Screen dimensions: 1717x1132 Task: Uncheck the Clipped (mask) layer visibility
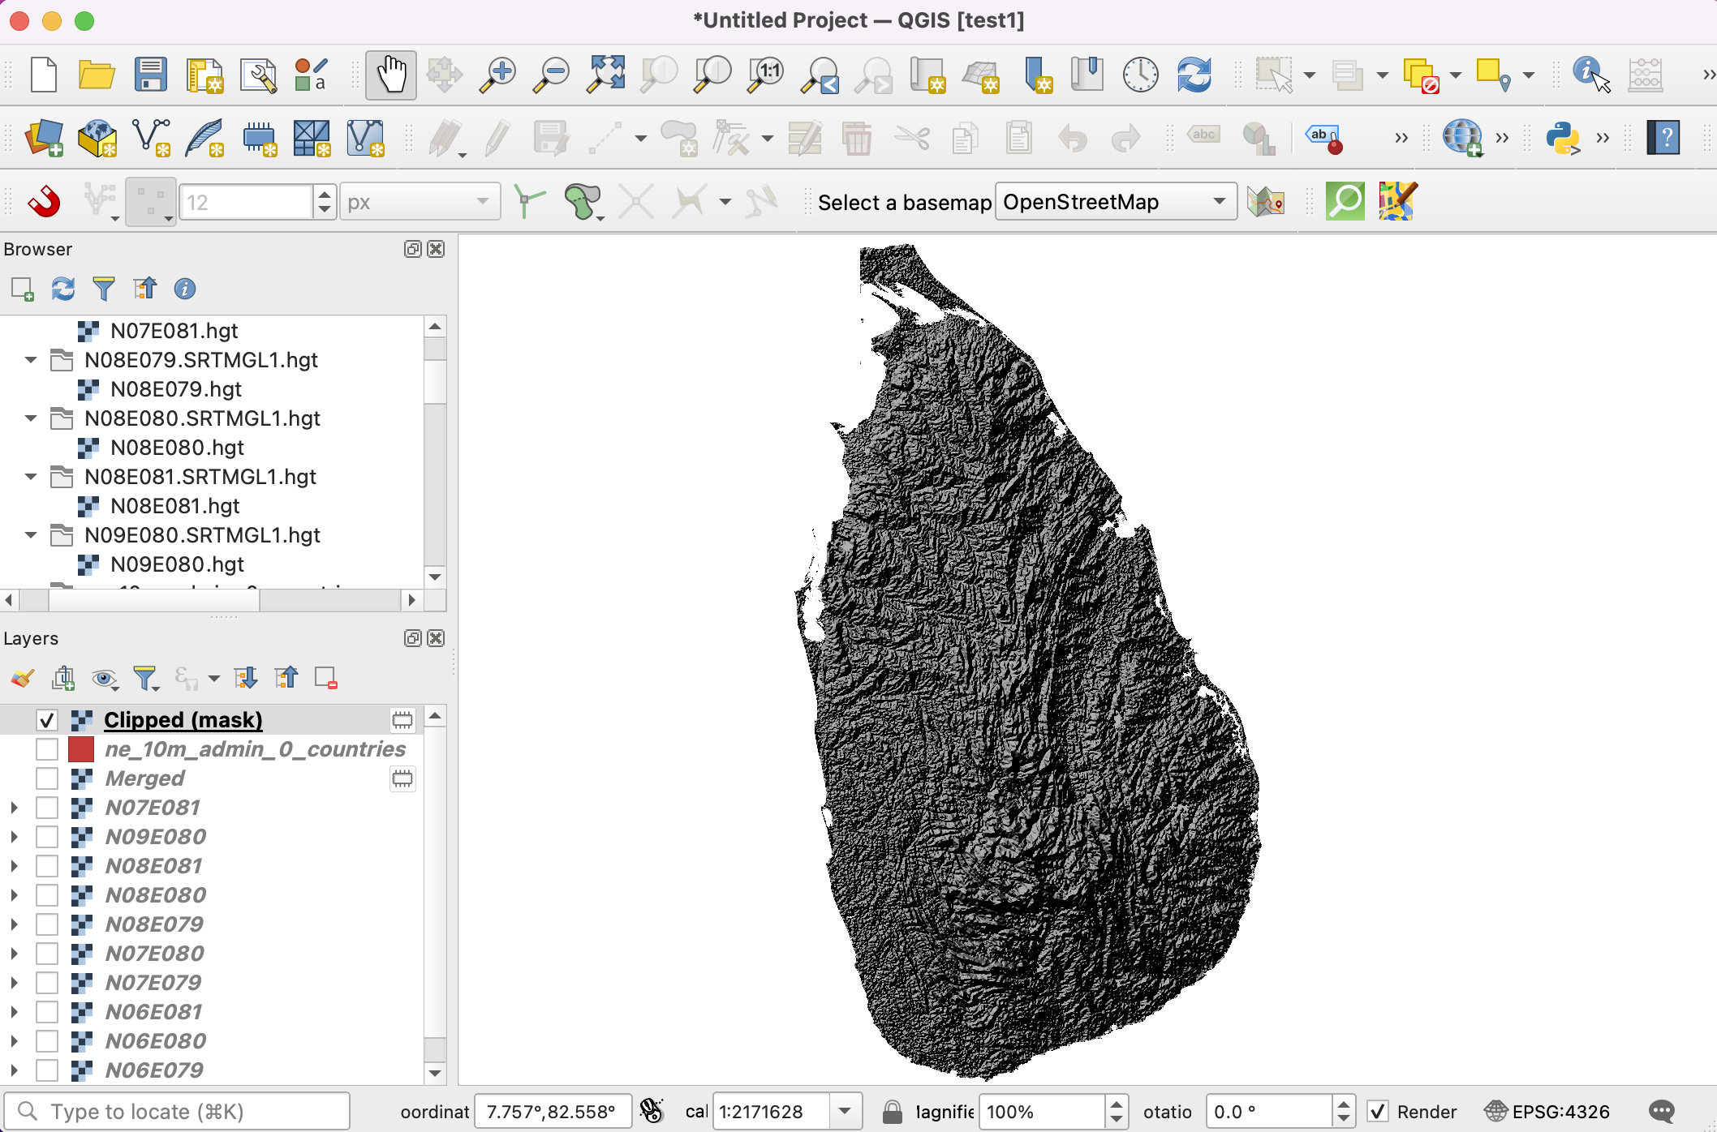pos(47,720)
